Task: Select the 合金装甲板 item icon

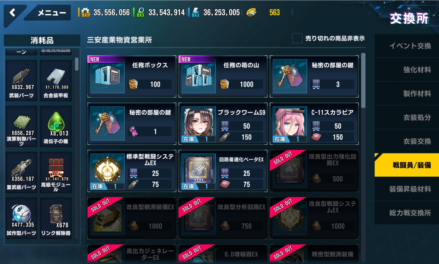Action: [x=56, y=75]
